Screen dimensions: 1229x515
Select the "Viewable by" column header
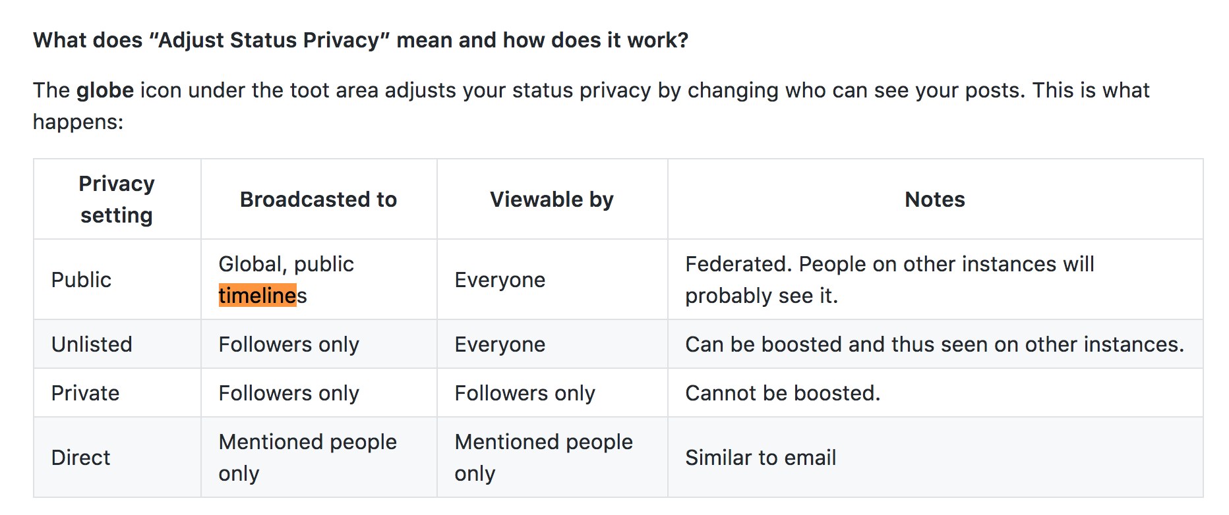tap(552, 200)
